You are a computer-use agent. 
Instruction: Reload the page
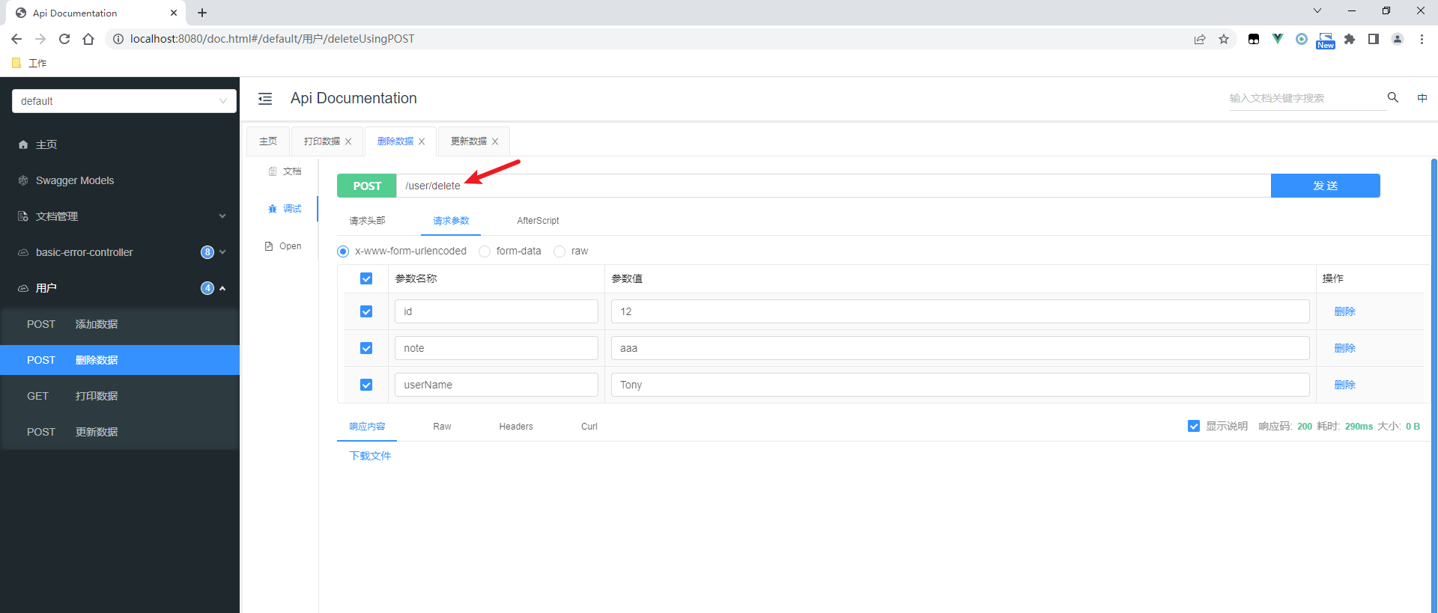pos(64,39)
